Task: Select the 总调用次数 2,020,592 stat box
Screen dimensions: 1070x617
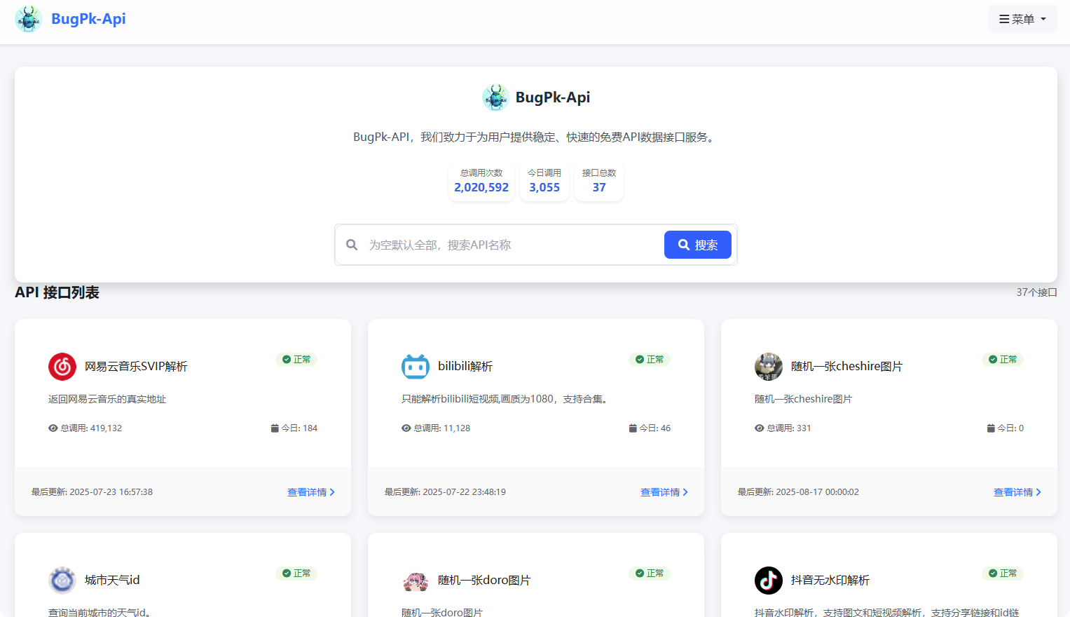Action: 481,182
